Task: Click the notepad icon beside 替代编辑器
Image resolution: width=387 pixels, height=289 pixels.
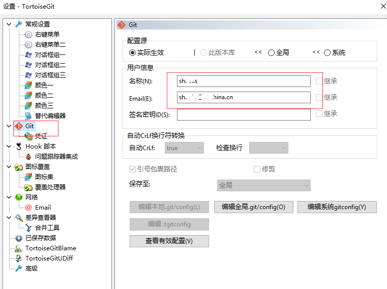Action: (28, 115)
